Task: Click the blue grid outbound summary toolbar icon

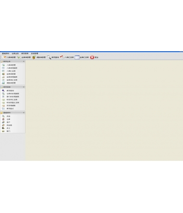Action: click(77, 57)
